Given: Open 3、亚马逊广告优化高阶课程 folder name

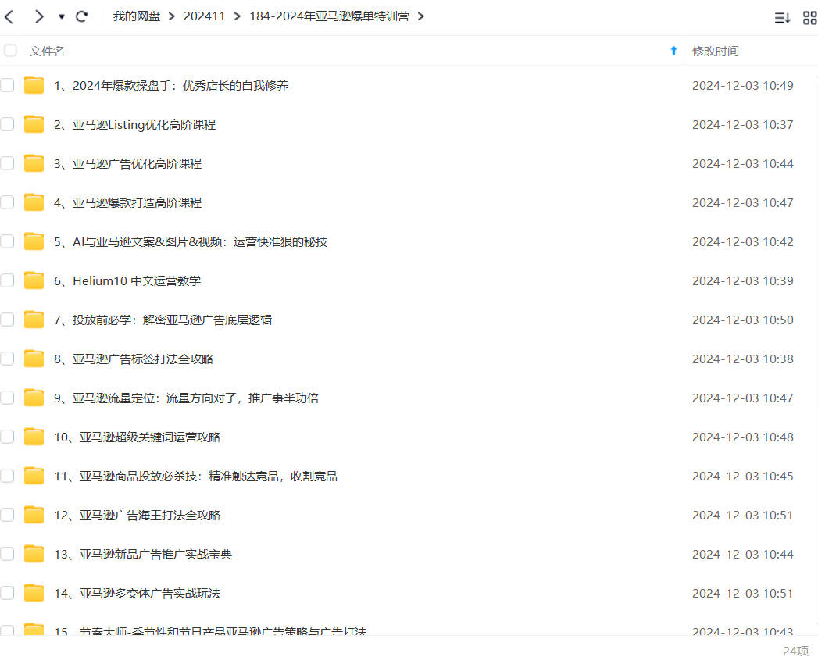Looking at the screenshot, I should pos(128,164).
